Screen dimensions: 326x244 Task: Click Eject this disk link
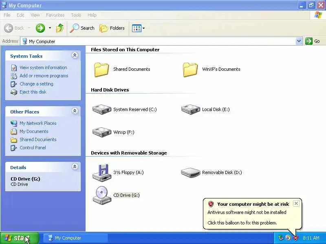pos(33,92)
